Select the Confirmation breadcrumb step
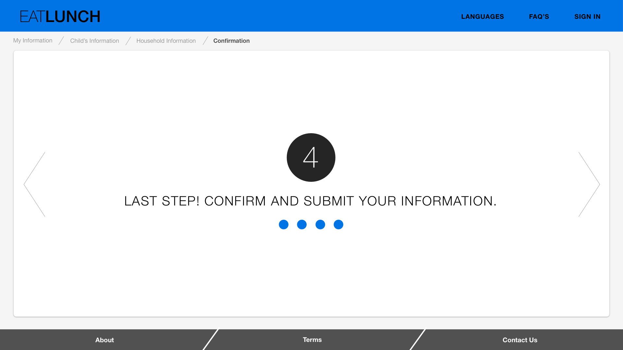 tap(231, 41)
